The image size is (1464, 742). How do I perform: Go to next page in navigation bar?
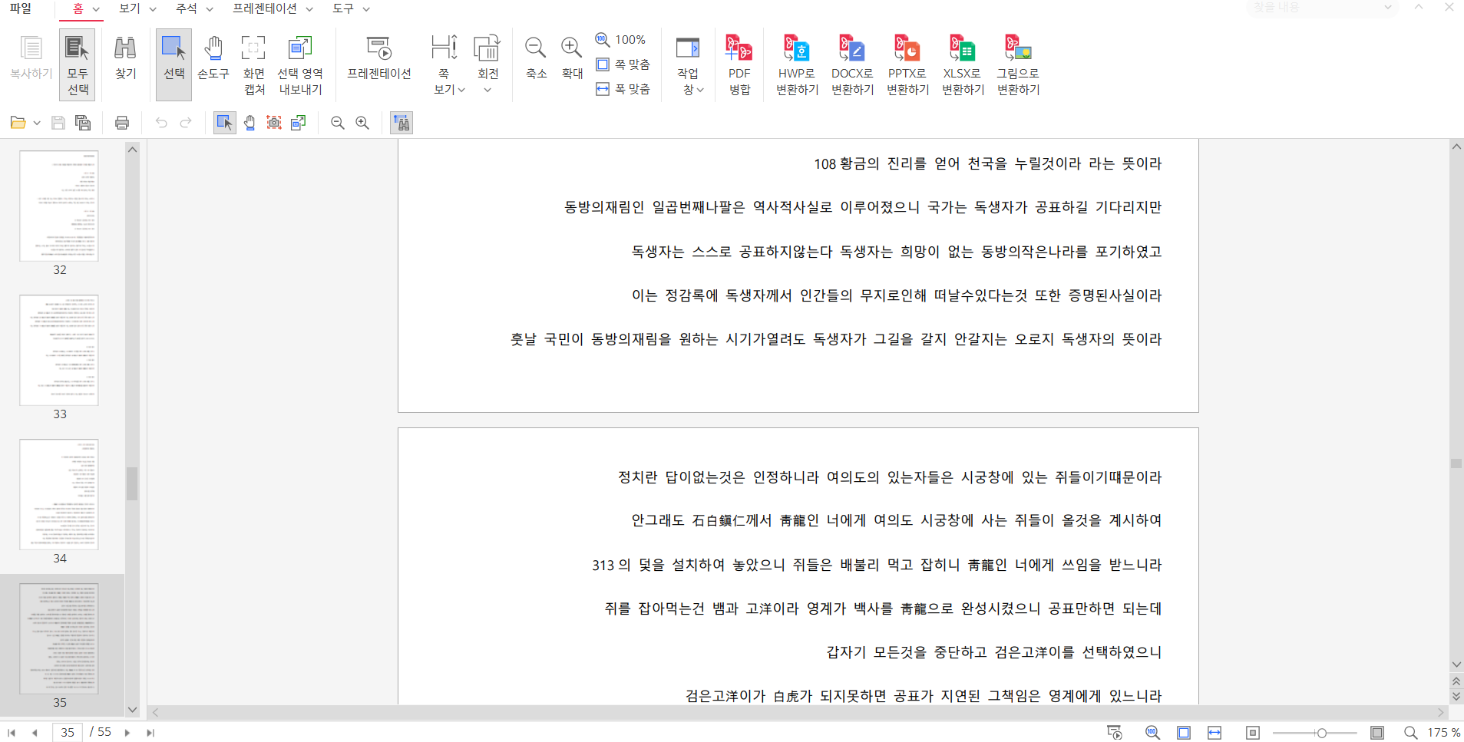tap(127, 733)
